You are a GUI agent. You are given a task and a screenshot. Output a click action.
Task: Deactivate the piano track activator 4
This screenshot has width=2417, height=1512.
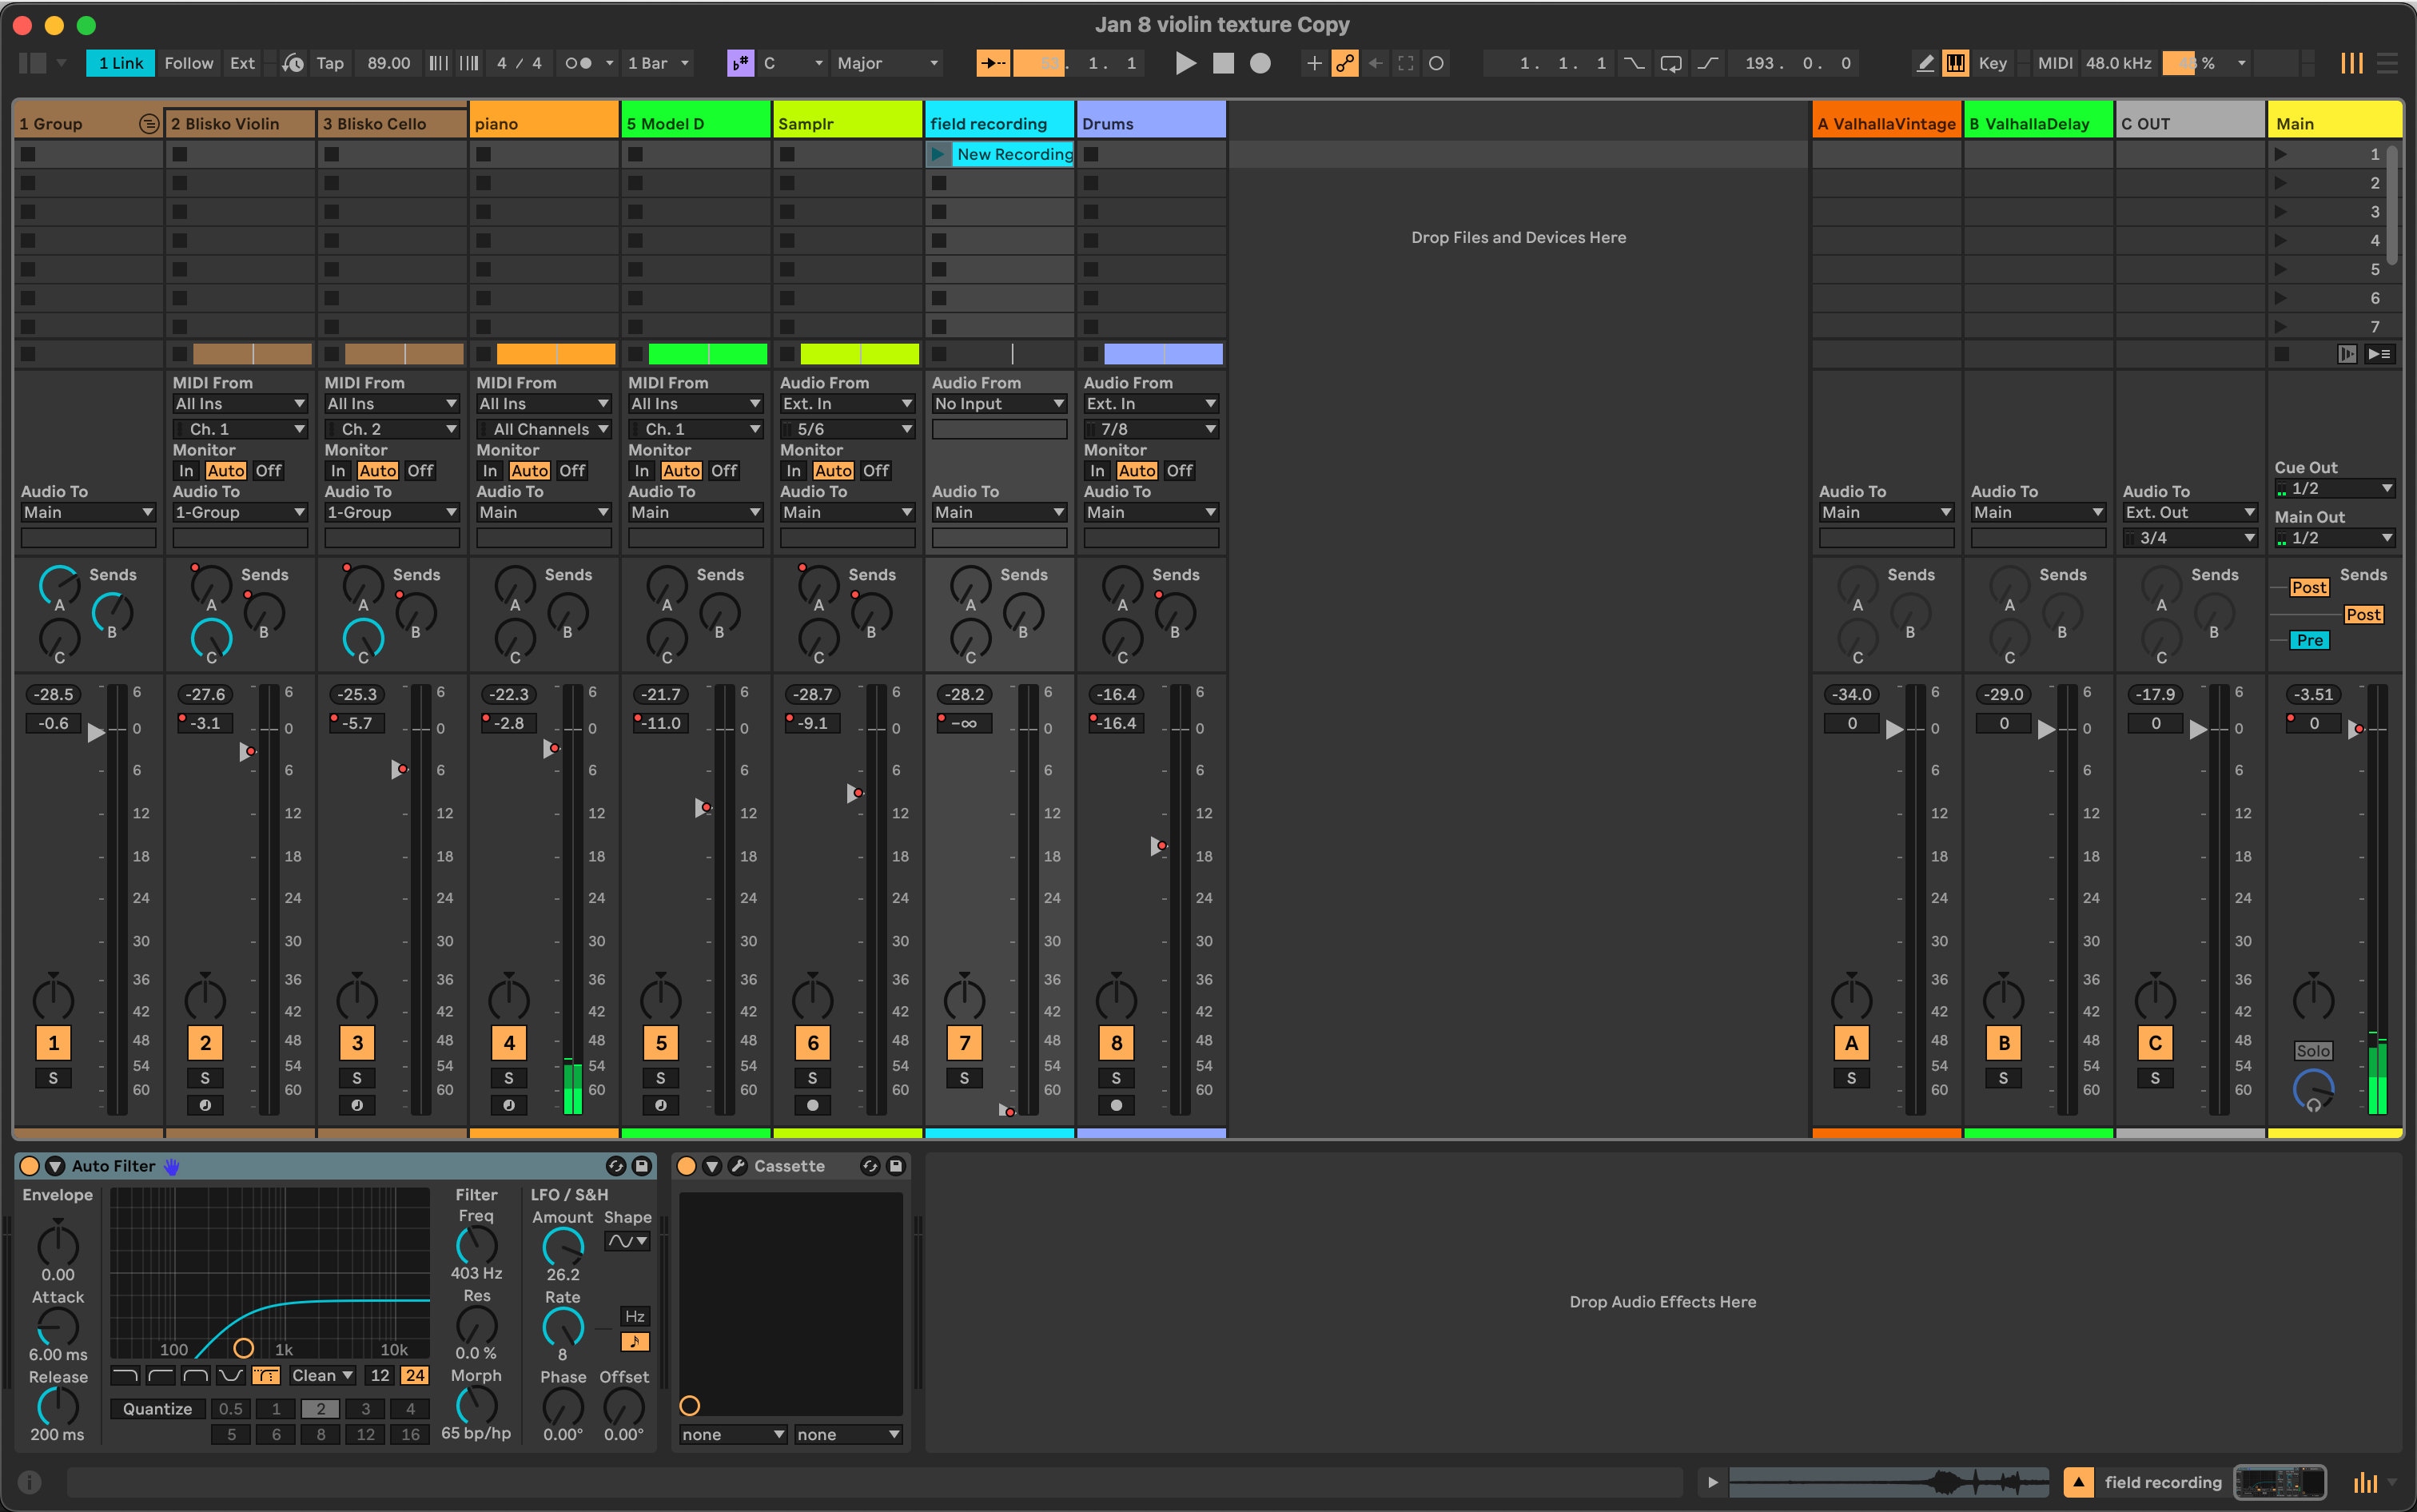tap(509, 1043)
